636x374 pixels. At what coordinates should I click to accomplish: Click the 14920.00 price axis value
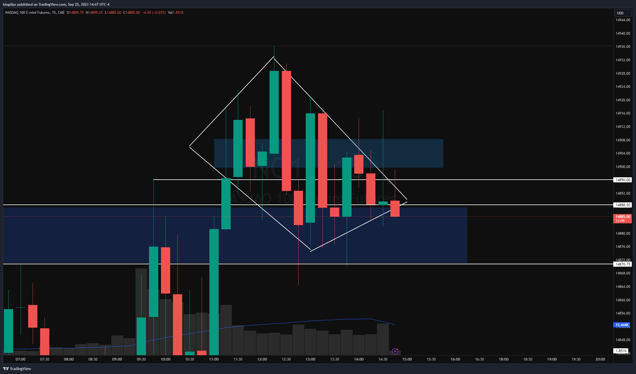623,100
